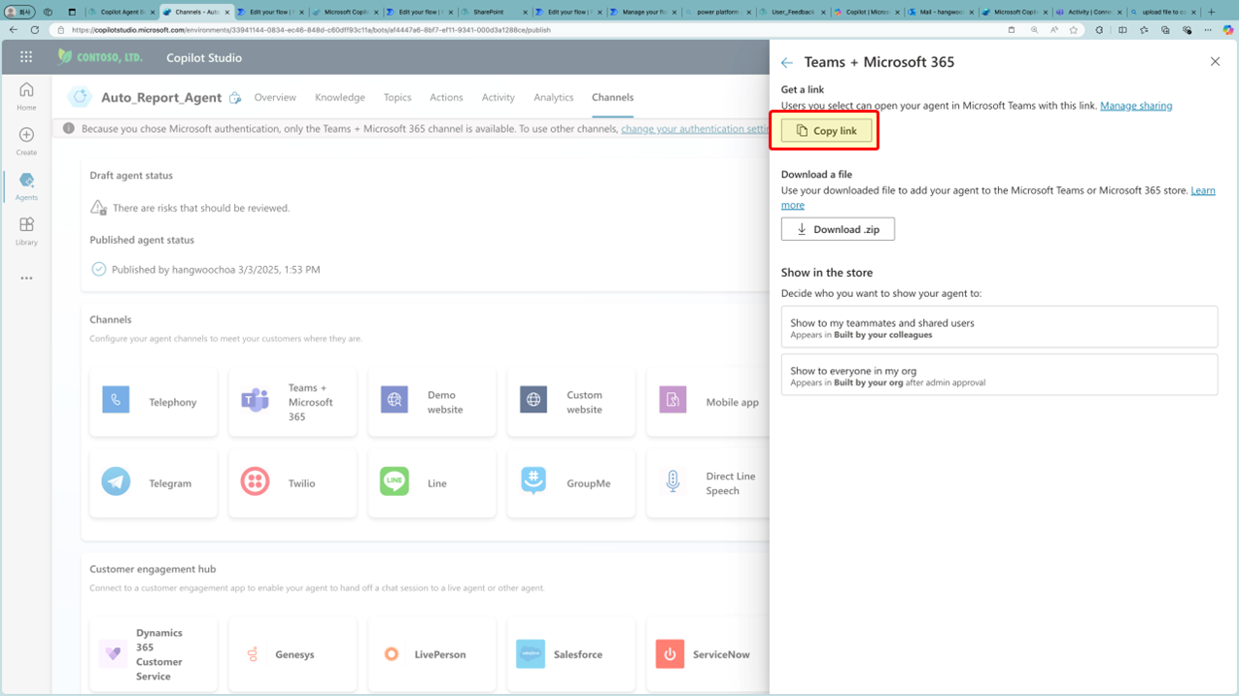Screen dimensions: 1239x696
Task: Click the Teams channel icon
Action: pyautogui.click(x=255, y=400)
